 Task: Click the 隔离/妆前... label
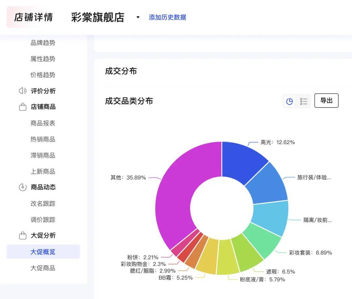pyautogui.click(x=317, y=220)
